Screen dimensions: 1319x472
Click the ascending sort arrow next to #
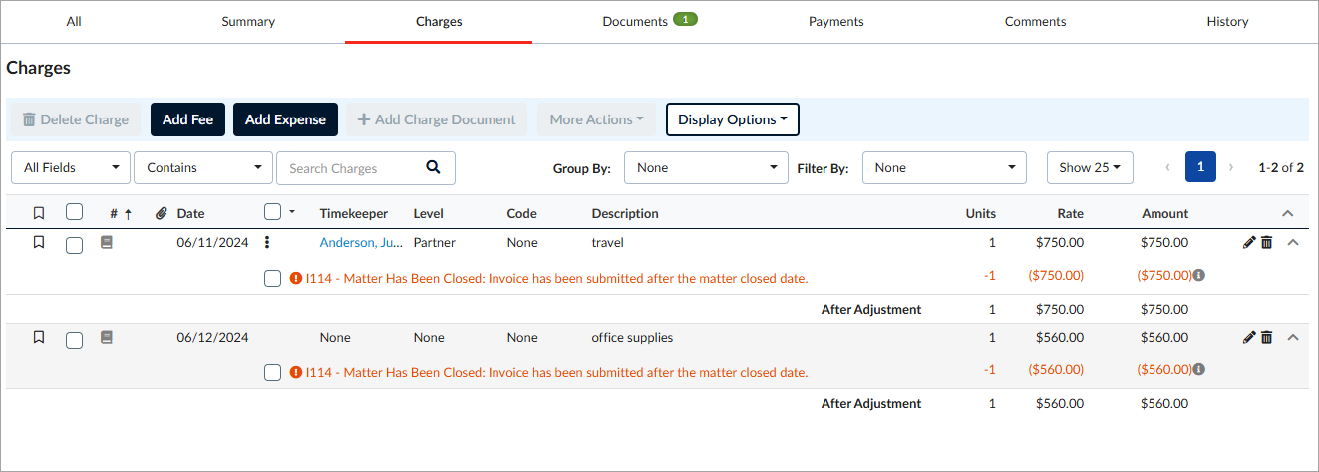(x=128, y=213)
